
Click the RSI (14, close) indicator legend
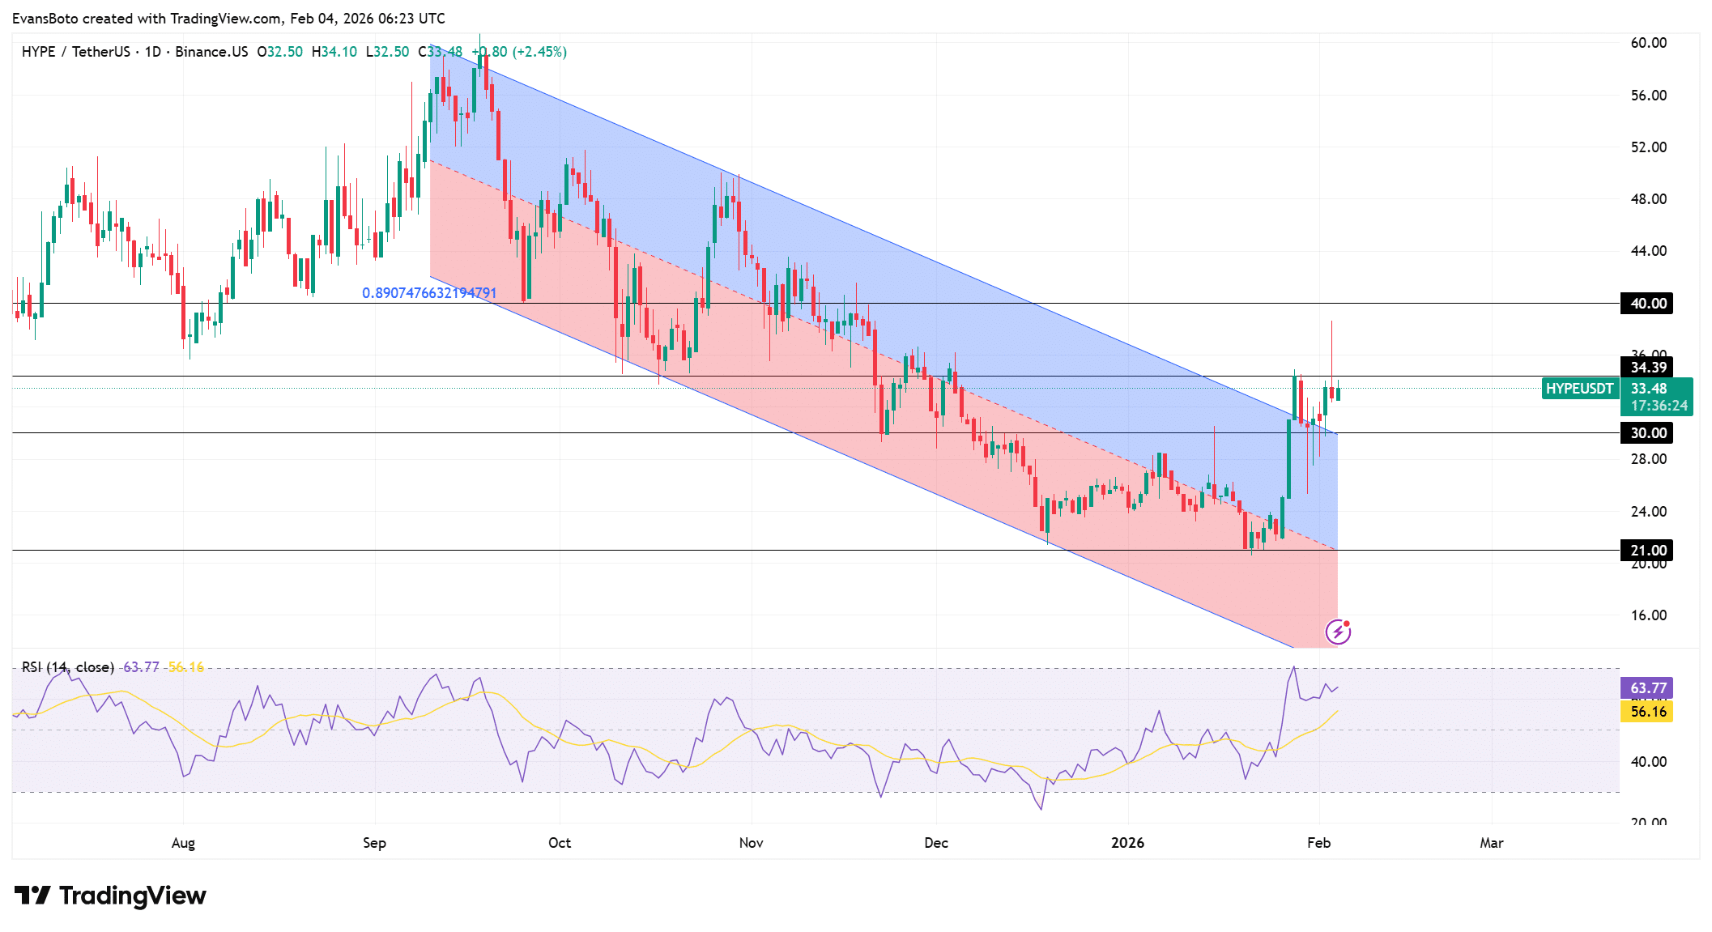click(68, 667)
